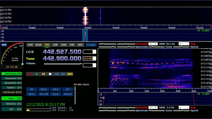The width and height of the screenshot is (212, 119).
Task: Select FM mode
Action: (47, 45)
